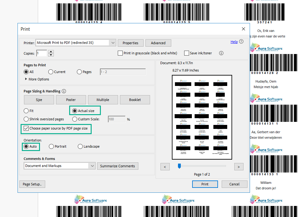The height and width of the screenshot is (217, 305).
Task: Click the Page Sizing & Handling info icon
Action: tap(64, 91)
